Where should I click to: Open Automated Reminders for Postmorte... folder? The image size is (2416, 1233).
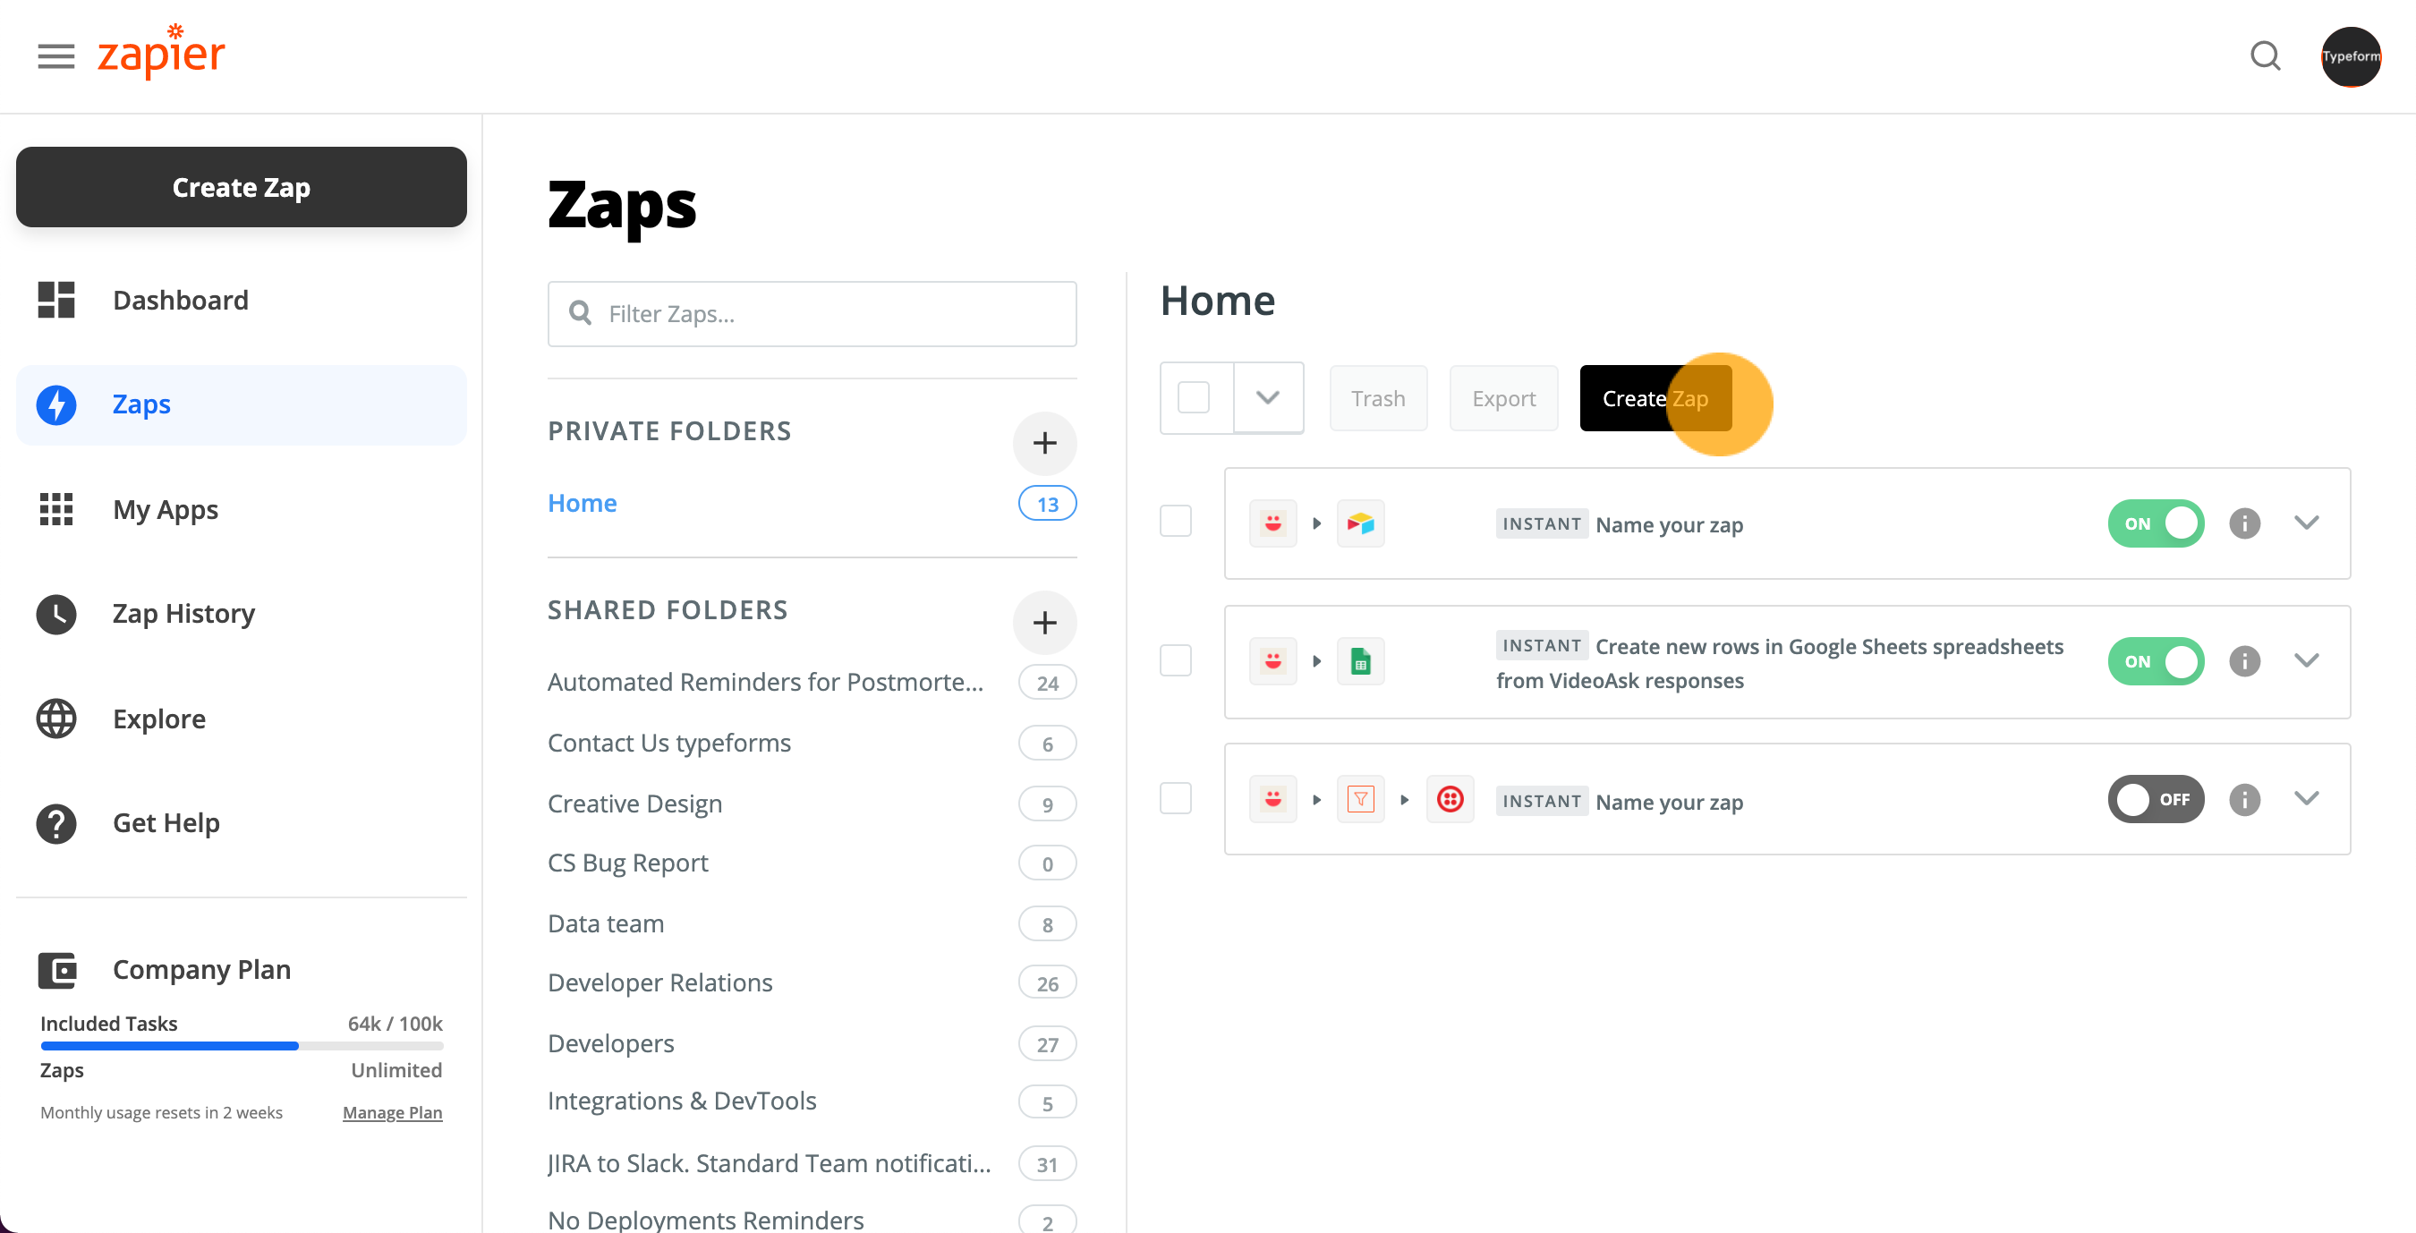(x=765, y=682)
